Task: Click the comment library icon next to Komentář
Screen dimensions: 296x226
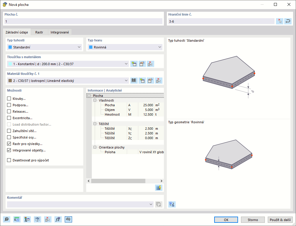Action: [x=159, y=204]
